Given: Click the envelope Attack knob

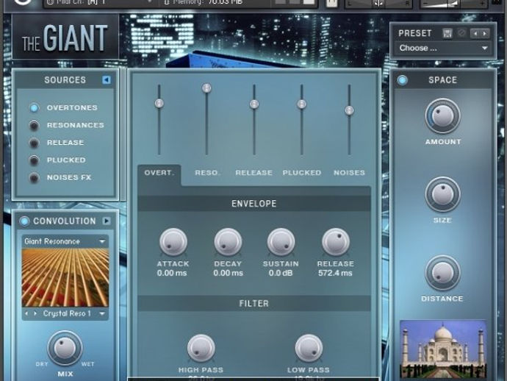Looking at the screenshot, I should point(173,242).
